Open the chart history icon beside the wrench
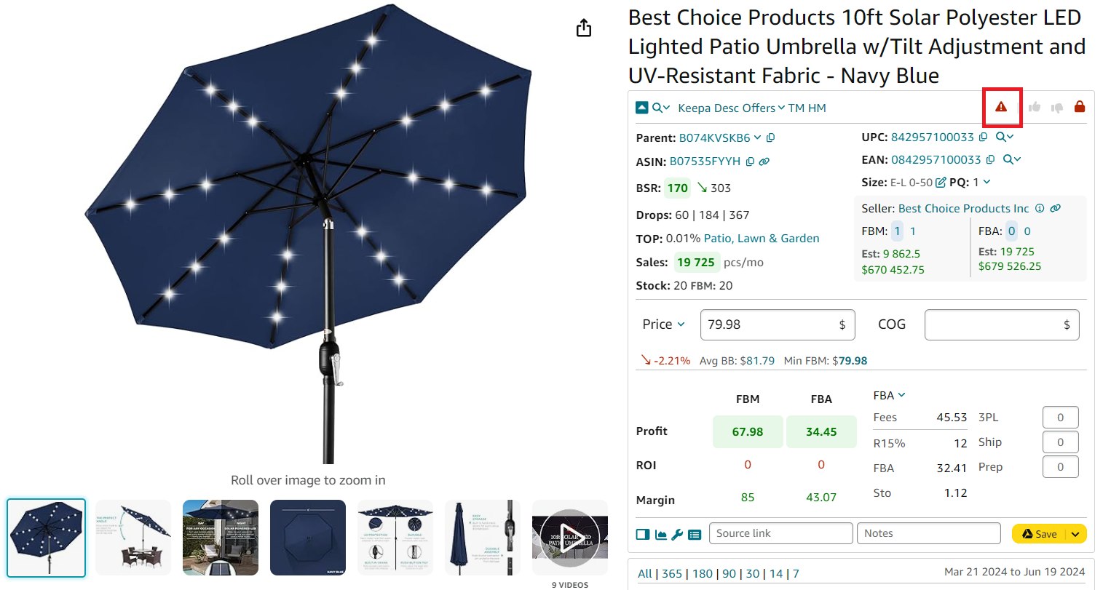Screen dimensions: 1119x590 click(660, 534)
